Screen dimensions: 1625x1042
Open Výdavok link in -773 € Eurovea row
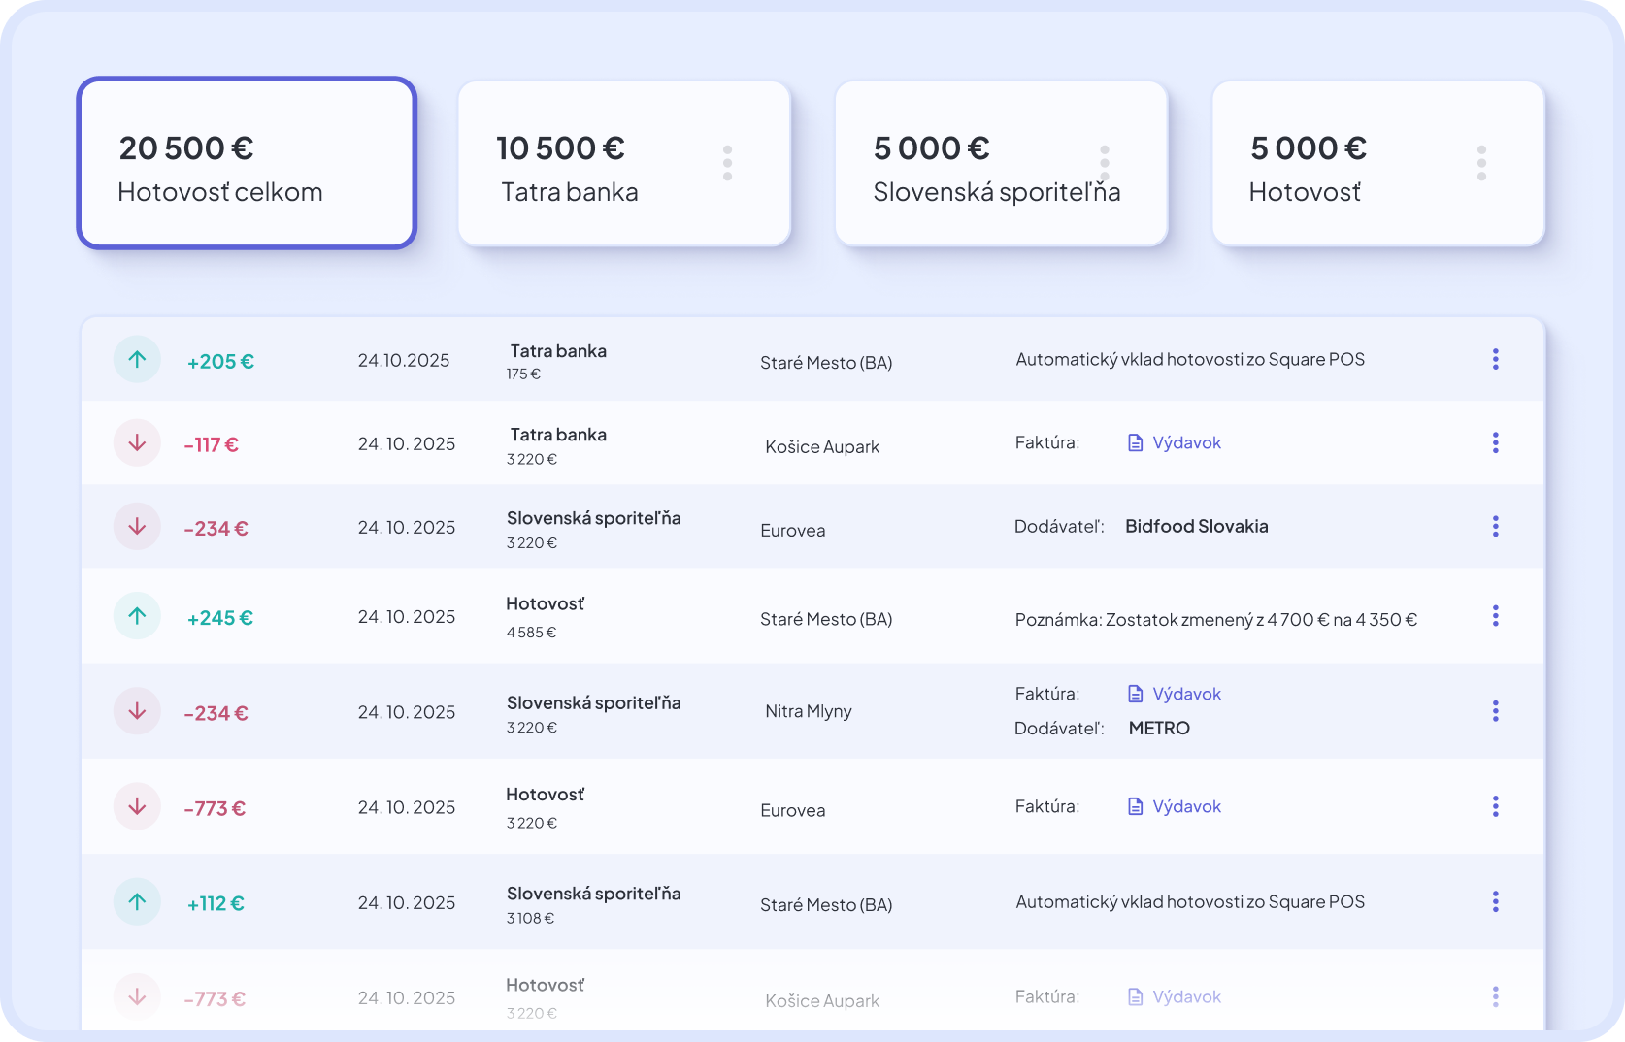click(x=1186, y=807)
